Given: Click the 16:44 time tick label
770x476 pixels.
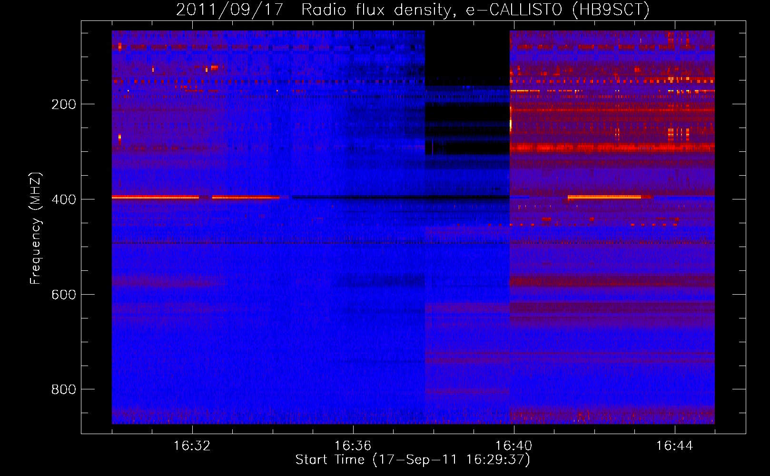Looking at the screenshot, I should tap(674, 446).
